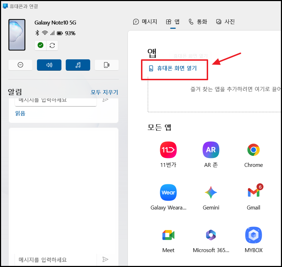
Task: Click the mobile signal strength icon
Action: (52, 33)
